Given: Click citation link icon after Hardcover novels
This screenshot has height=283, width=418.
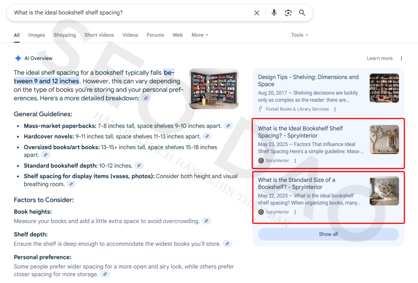Looking at the screenshot, I should [207, 137].
